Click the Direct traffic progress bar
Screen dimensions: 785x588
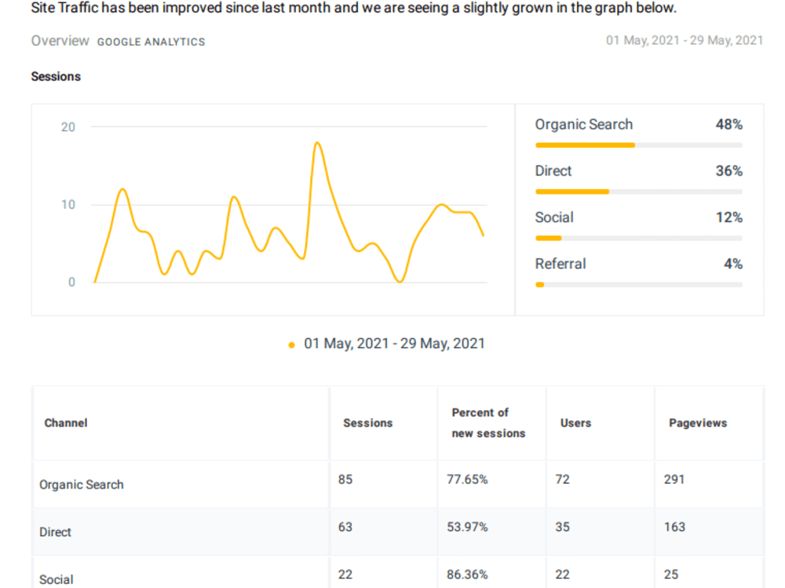(x=639, y=192)
